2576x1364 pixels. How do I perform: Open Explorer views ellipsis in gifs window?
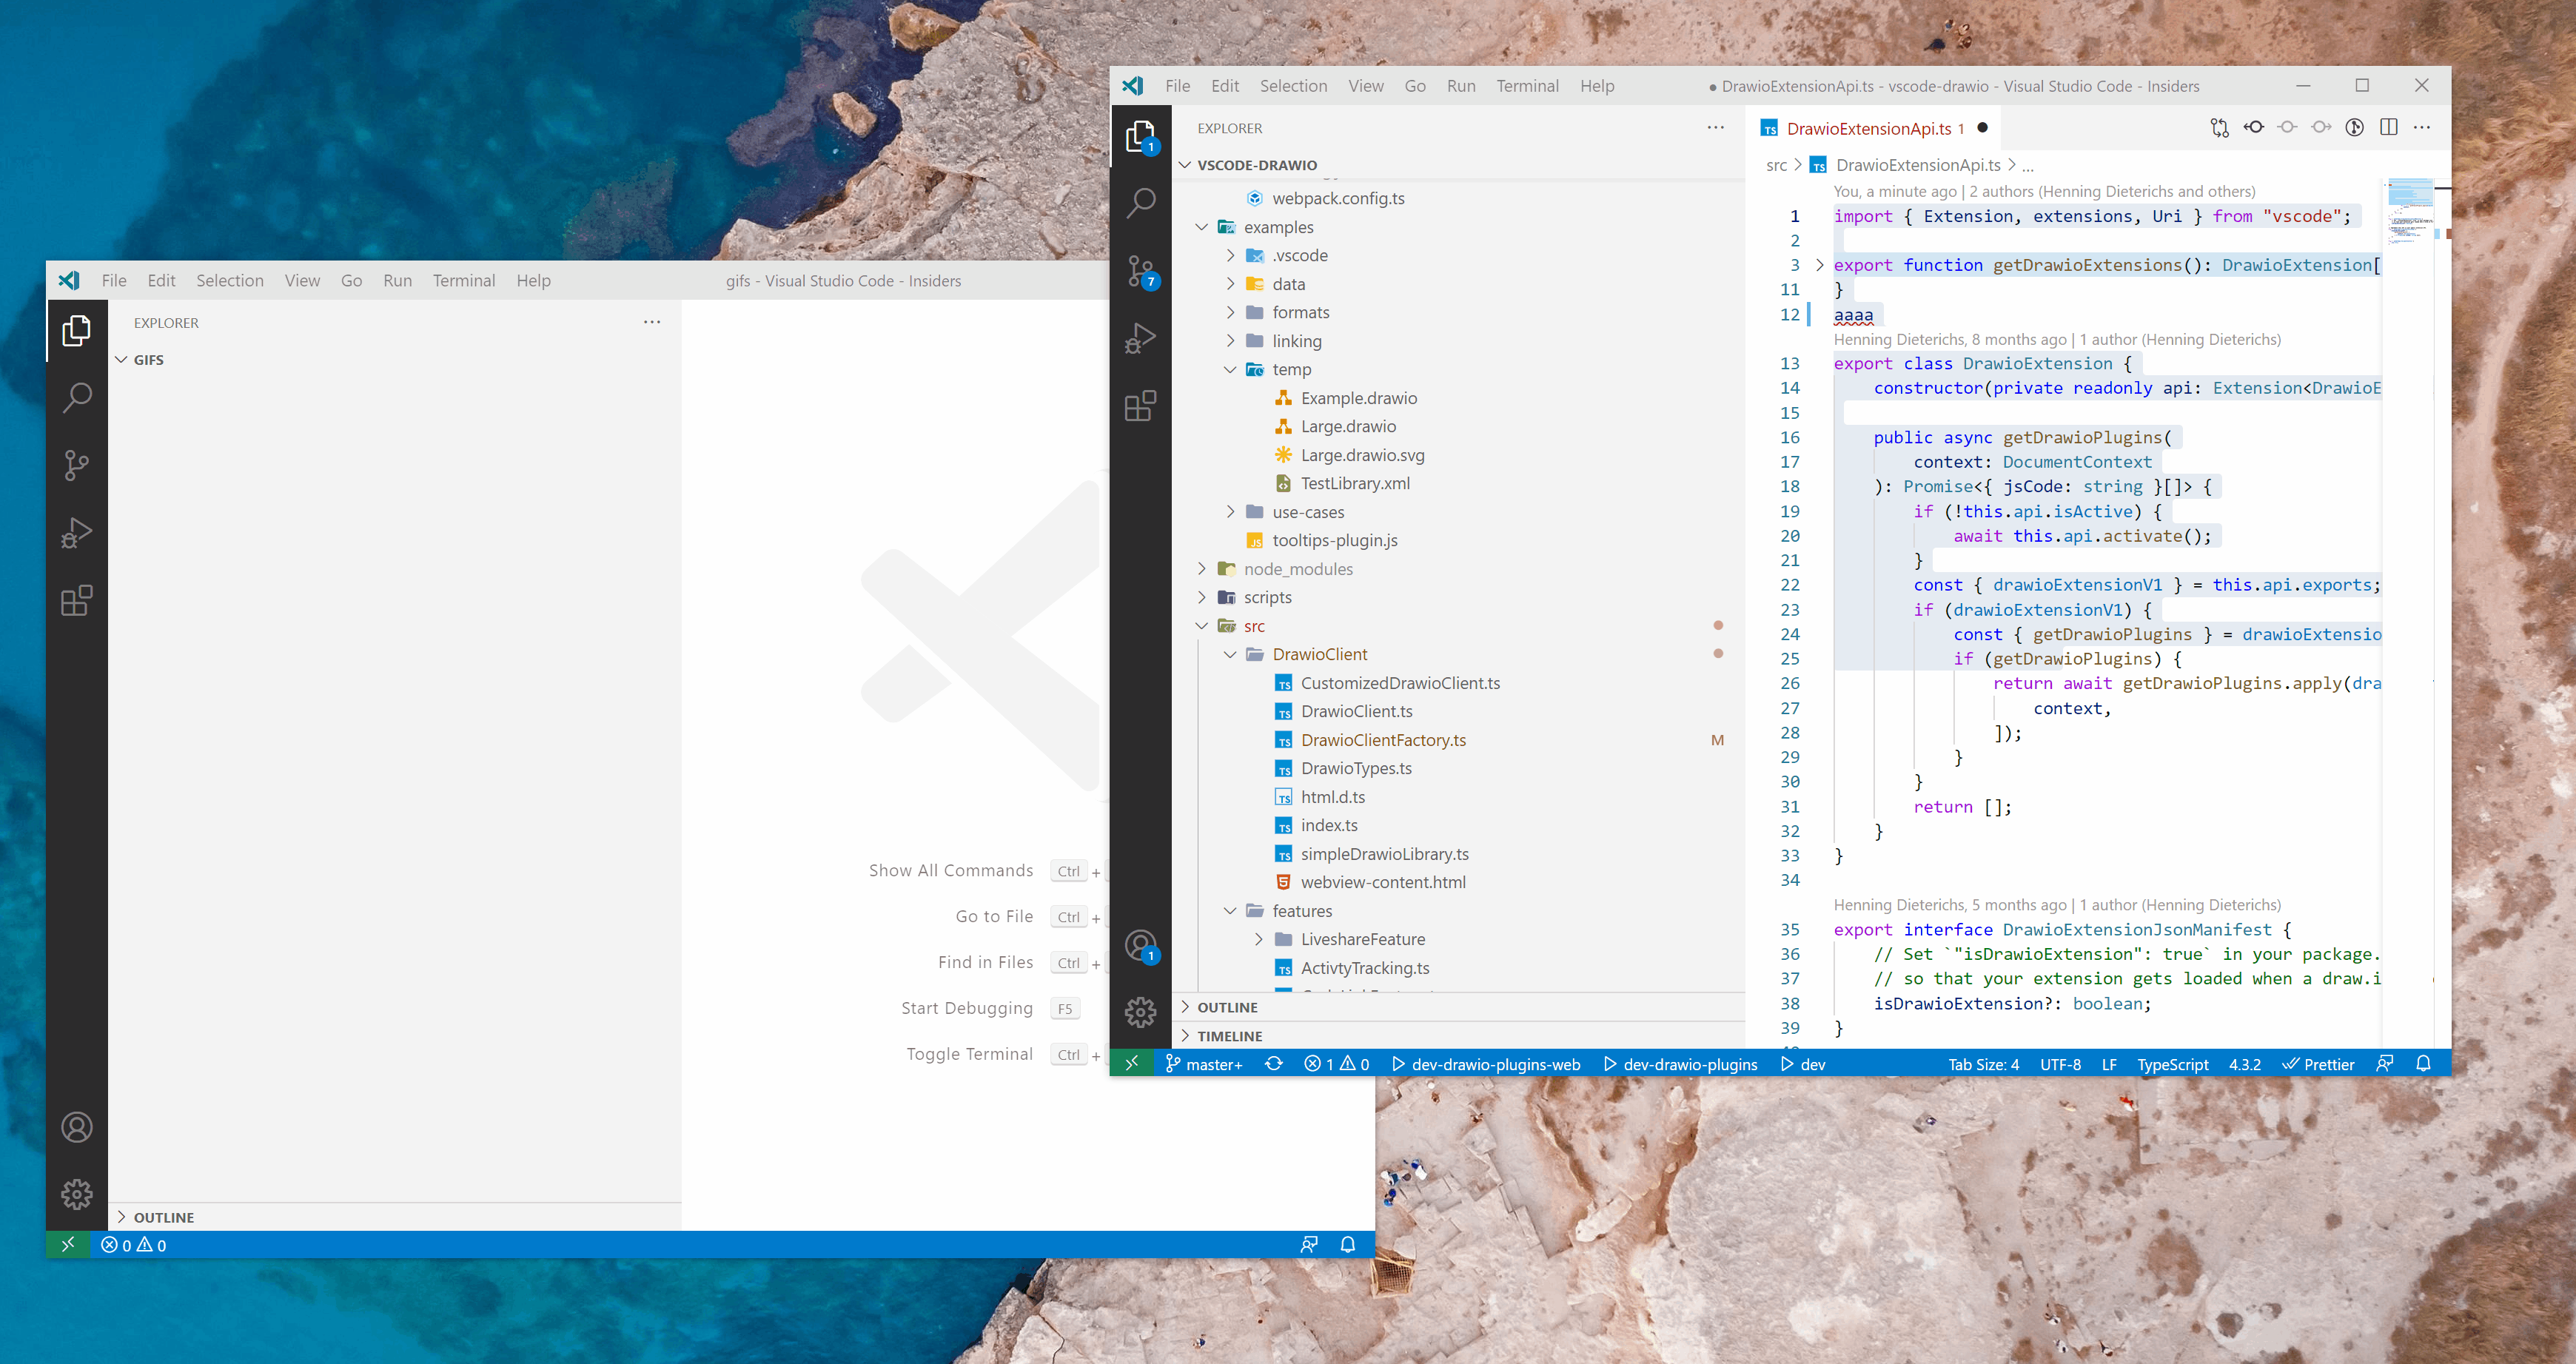[652, 322]
